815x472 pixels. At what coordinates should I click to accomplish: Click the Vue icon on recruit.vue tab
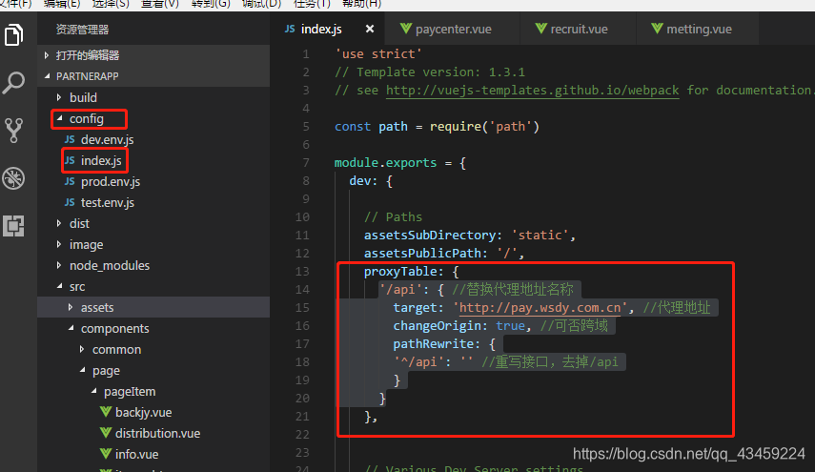point(541,28)
